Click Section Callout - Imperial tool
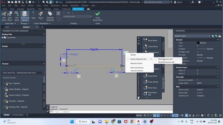 [16, 95]
